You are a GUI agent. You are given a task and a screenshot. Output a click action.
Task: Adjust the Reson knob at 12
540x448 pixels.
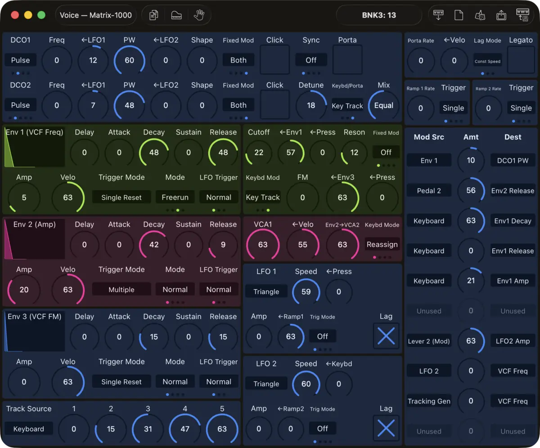[354, 152]
